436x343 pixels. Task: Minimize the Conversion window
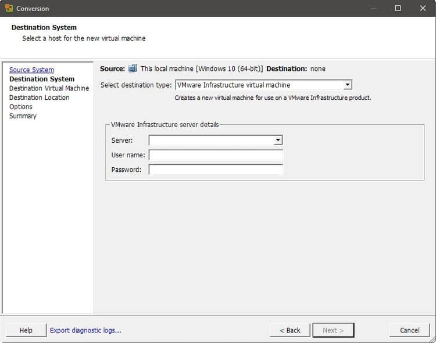click(373, 8)
